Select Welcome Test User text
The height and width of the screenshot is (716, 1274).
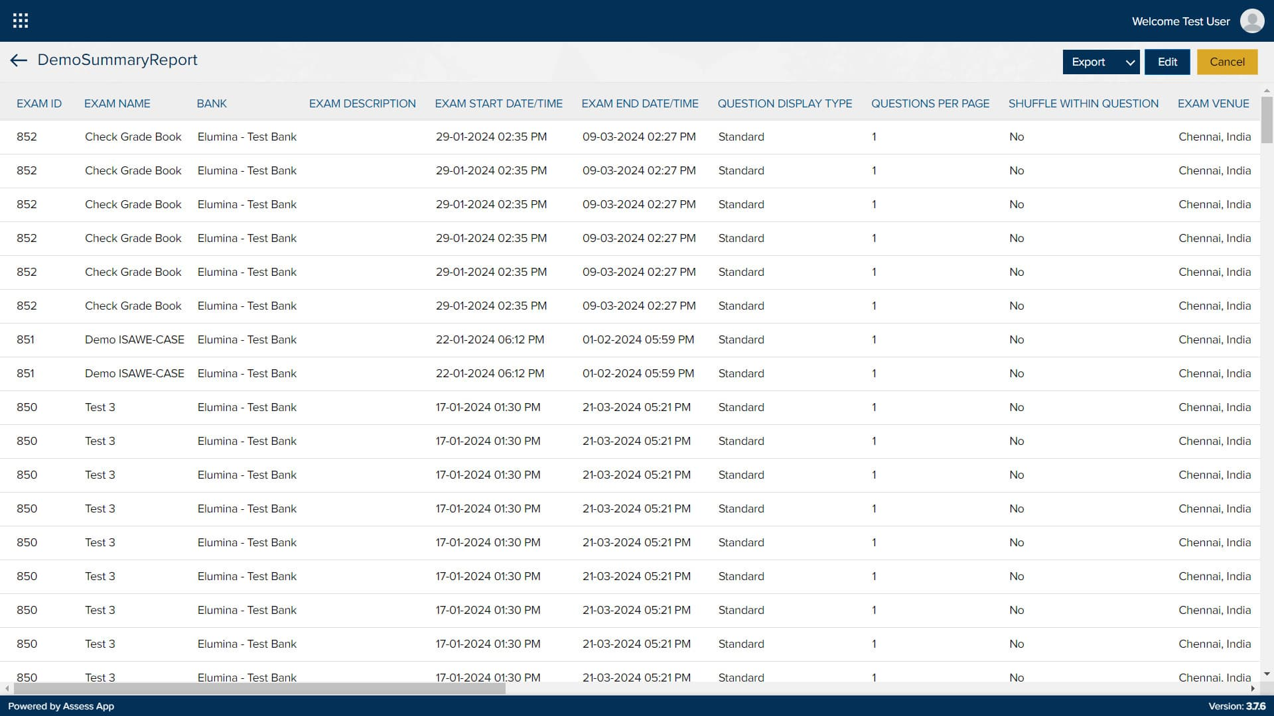click(1180, 21)
